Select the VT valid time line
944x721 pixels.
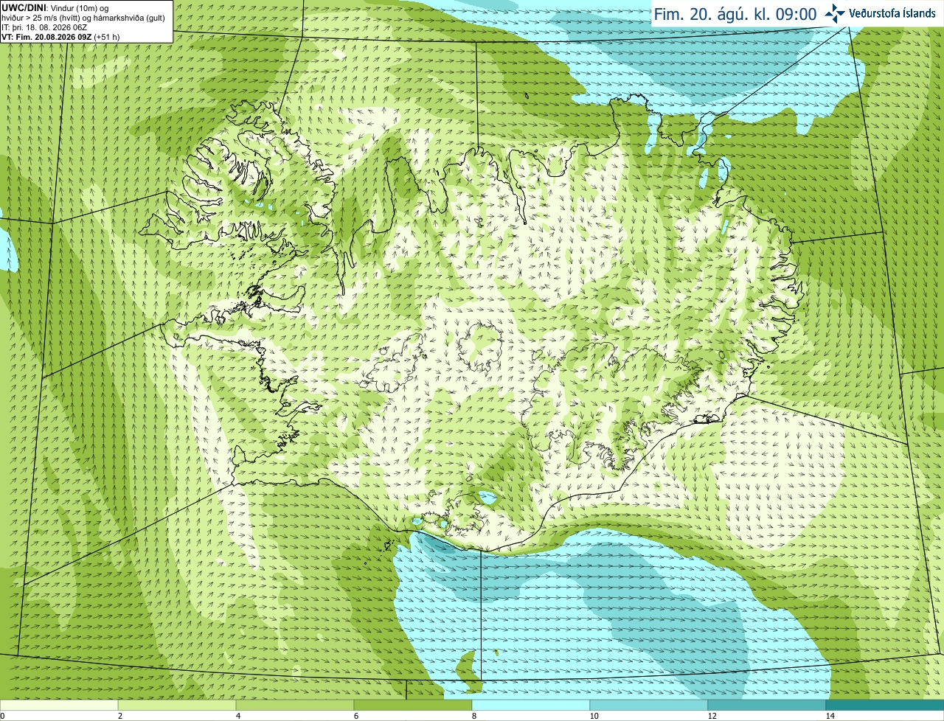[60, 37]
